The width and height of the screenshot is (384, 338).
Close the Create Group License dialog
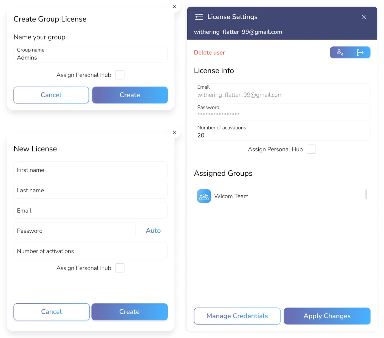(174, 7)
